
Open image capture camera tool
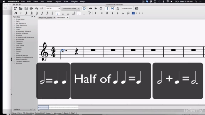137,9
